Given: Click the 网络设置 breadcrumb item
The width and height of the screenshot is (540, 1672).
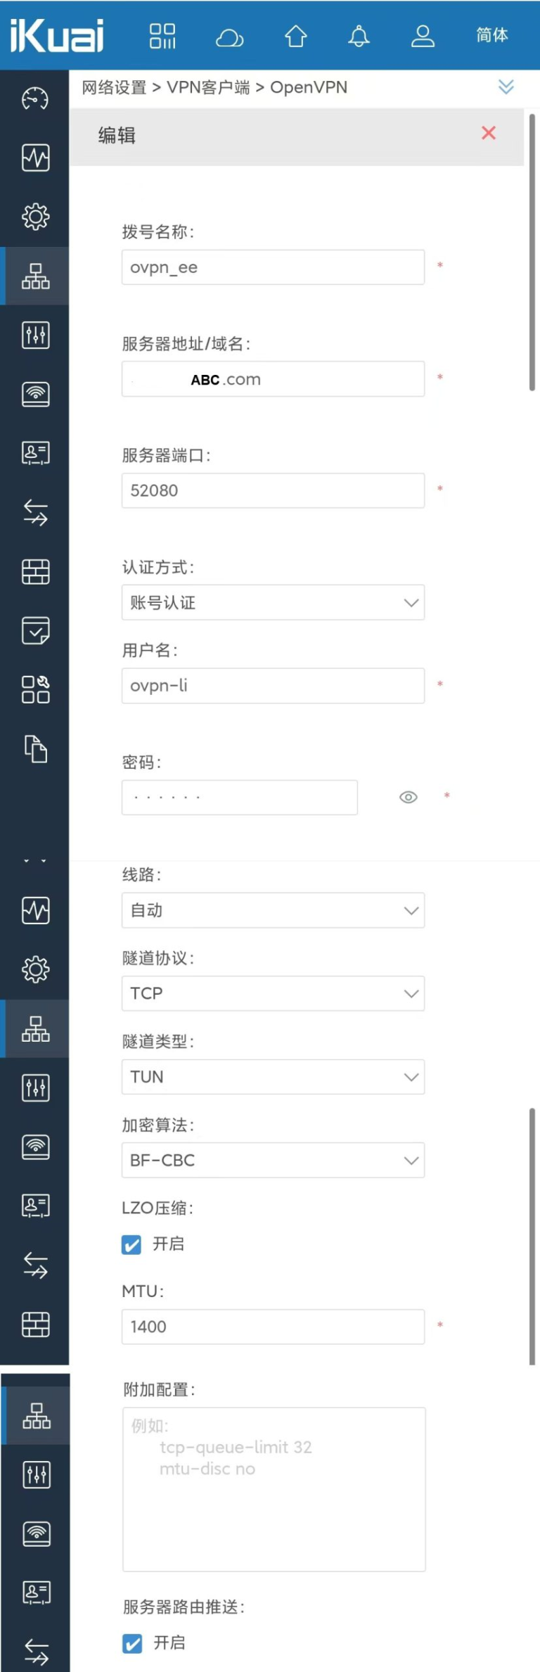Looking at the screenshot, I should click(x=114, y=87).
